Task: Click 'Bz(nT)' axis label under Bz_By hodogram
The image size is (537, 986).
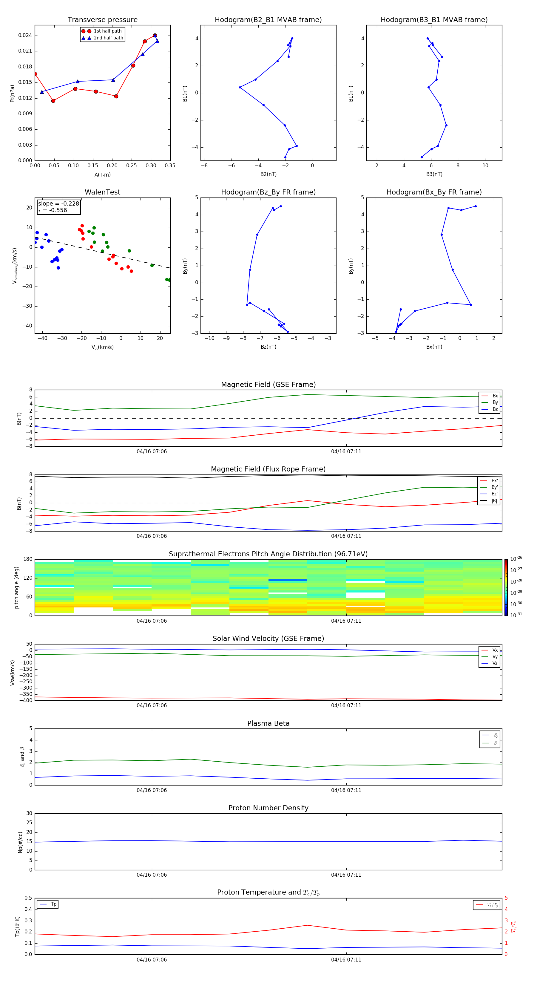Action: point(268,347)
